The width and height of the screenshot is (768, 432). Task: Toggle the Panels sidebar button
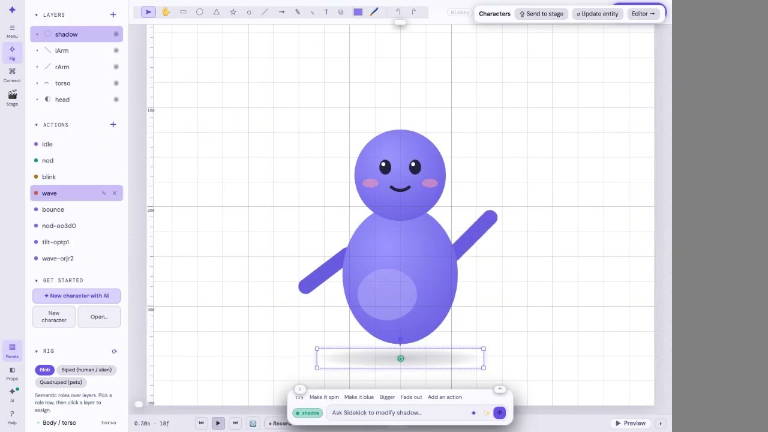[12, 351]
